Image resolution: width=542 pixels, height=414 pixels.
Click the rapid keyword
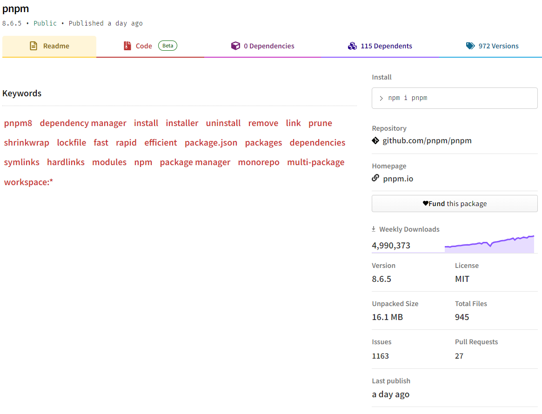click(126, 143)
